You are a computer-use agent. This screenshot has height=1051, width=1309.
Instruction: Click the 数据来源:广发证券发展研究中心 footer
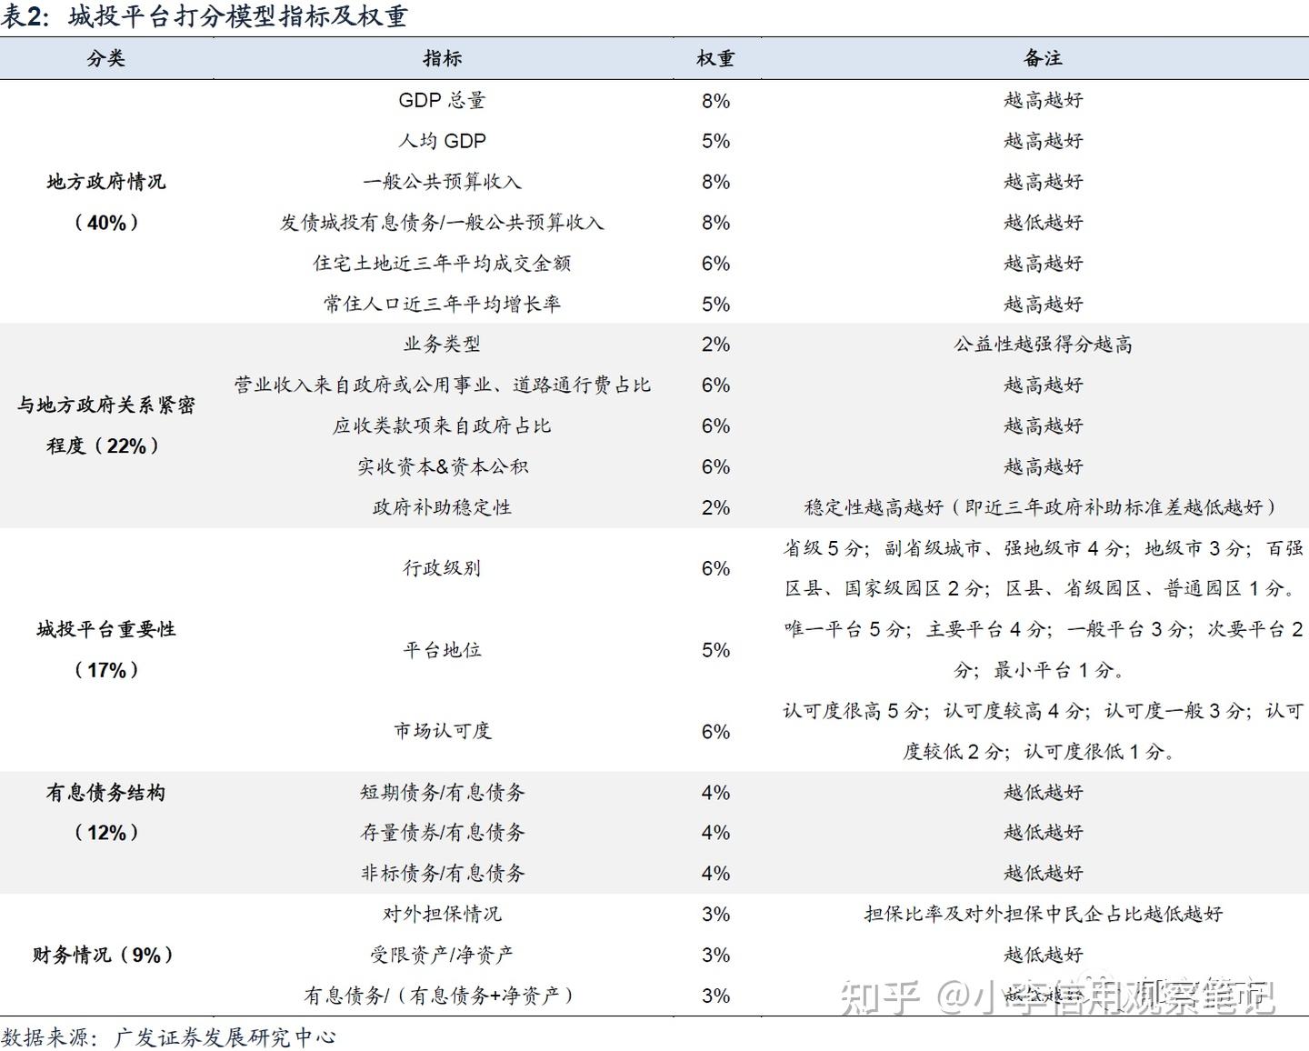(169, 1037)
